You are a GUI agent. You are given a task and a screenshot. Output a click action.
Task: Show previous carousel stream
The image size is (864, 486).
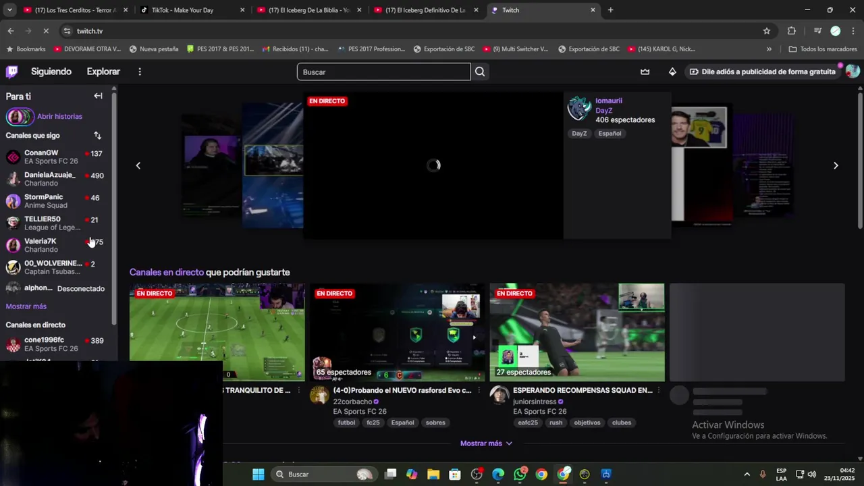pyautogui.click(x=138, y=165)
